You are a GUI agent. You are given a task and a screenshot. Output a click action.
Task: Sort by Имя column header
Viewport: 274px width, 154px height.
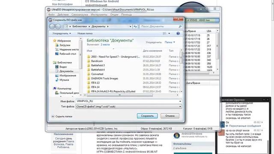coord(89,50)
